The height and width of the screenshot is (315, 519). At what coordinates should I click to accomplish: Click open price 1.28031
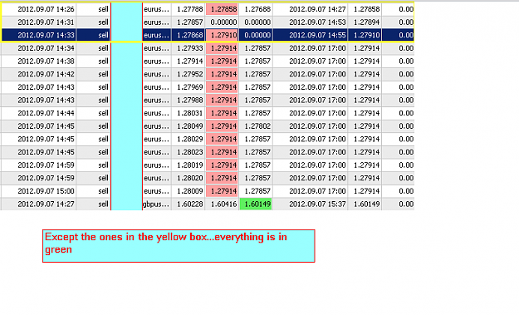[x=189, y=113]
